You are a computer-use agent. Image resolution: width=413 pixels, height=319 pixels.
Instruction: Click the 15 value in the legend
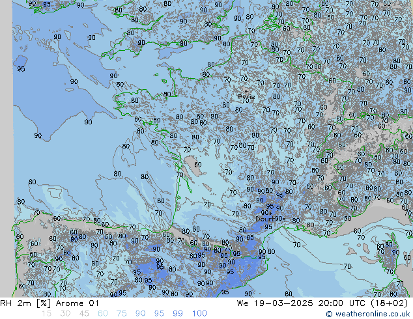pyautogui.click(x=46, y=314)
